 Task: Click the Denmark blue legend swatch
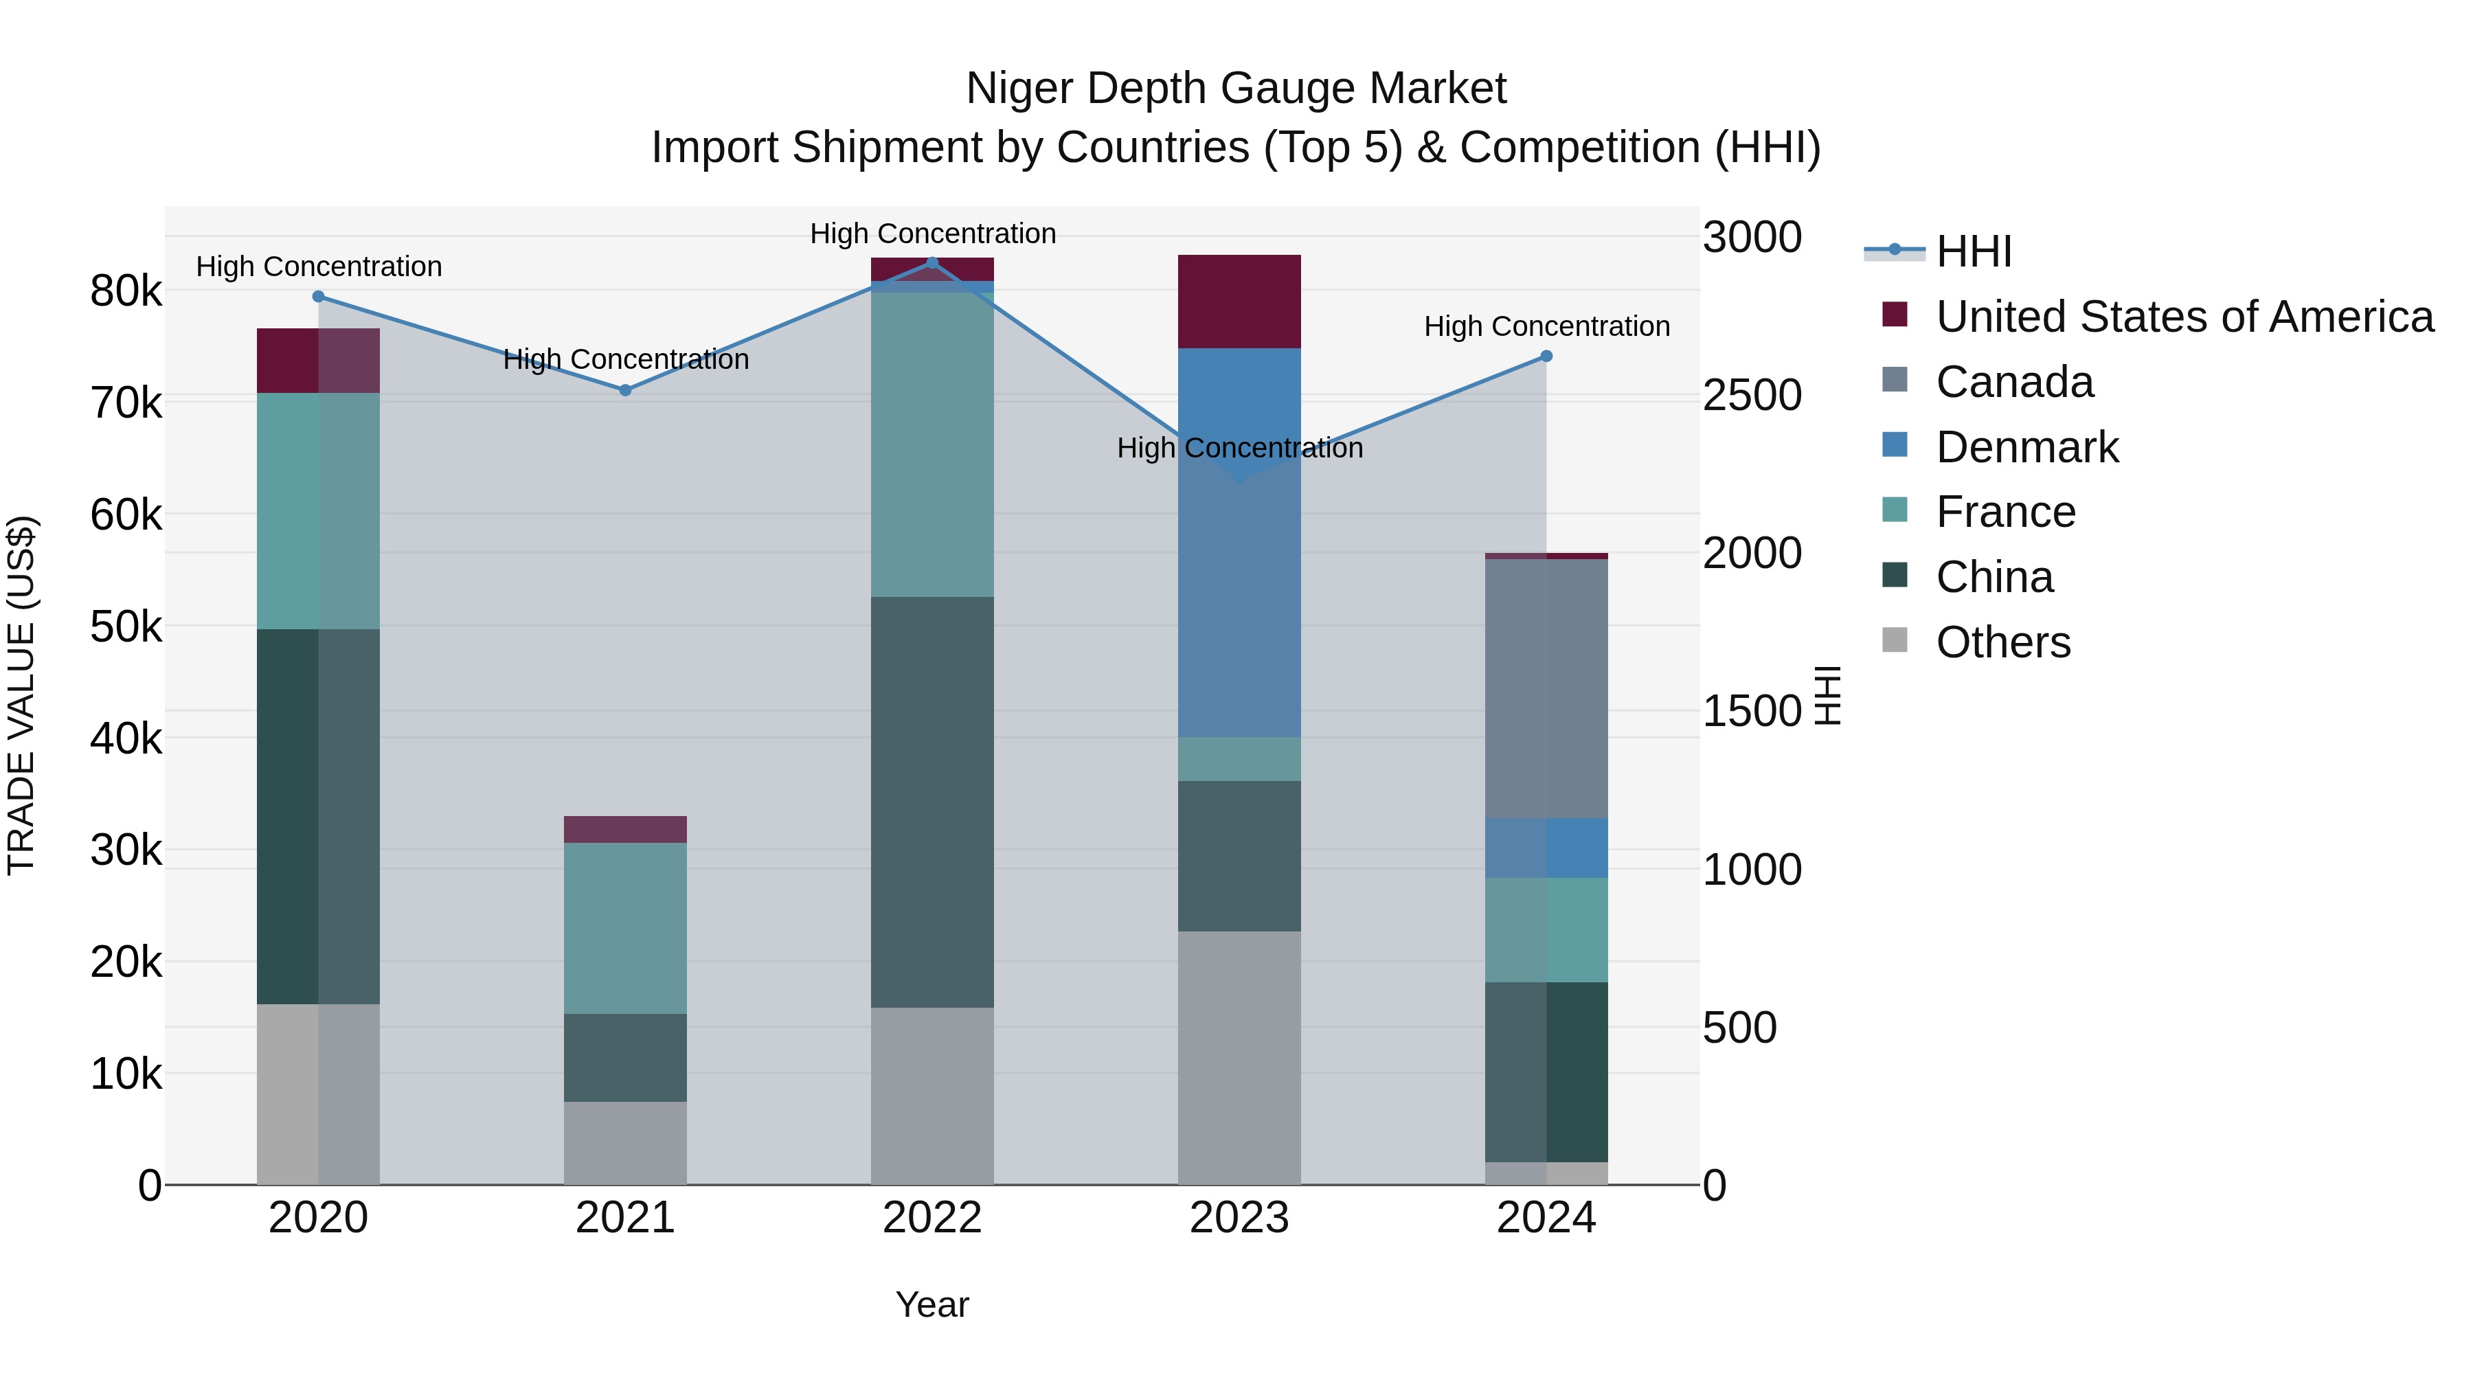coord(1895,444)
